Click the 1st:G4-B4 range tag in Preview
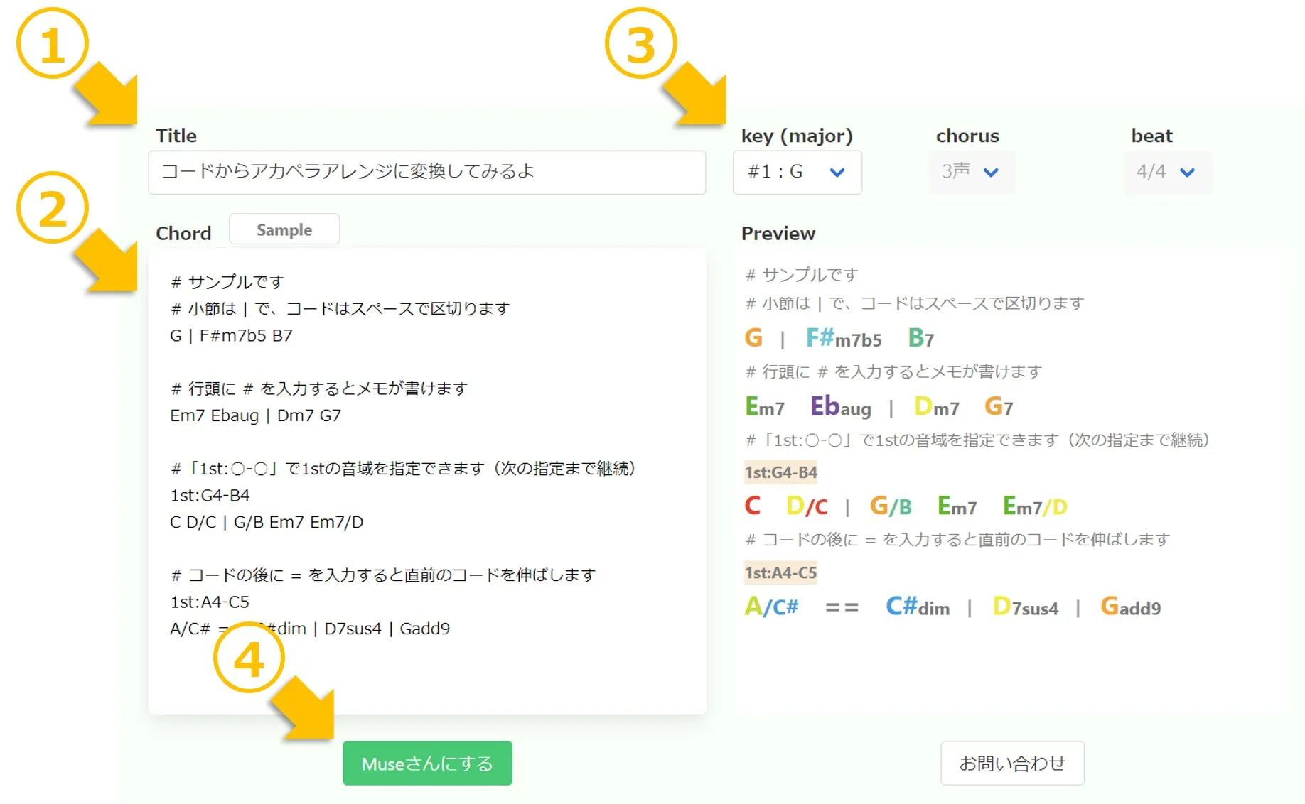Image resolution: width=1305 pixels, height=804 pixels. pyautogui.click(x=780, y=472)
